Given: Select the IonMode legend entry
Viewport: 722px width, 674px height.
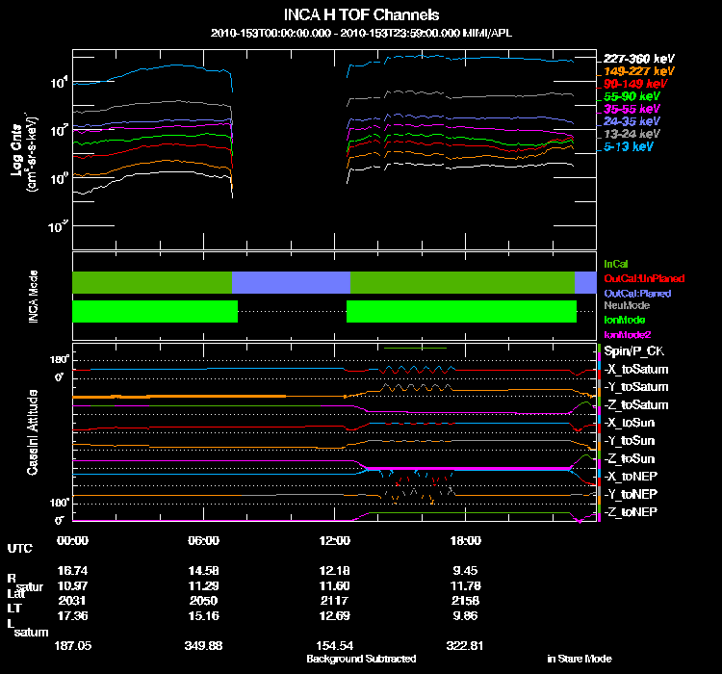Looking at the screenshot, I should pyautogui.click(x=624, y=319).
